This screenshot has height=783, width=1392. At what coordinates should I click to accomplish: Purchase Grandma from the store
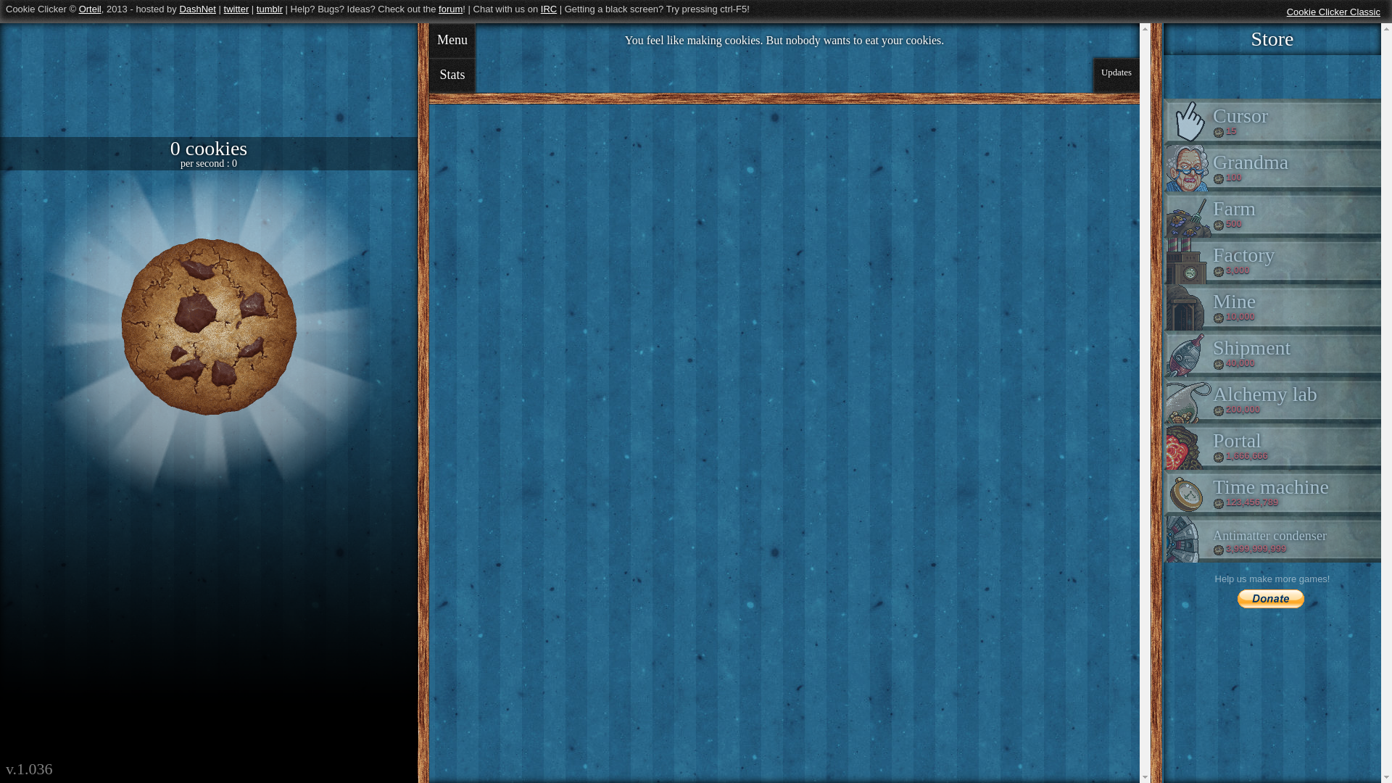pos(1272,168)
